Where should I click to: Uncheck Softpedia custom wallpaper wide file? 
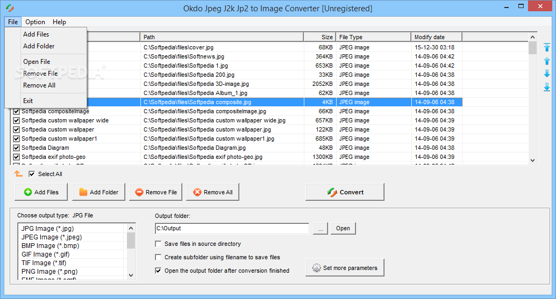pos(16,121)
